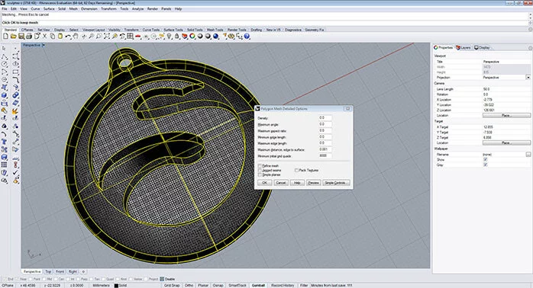Check the Pack Textures checkbox
Image resolution: width=533 pixels, height=288 pixels.
pyautogui.click(x=296, y=171)
